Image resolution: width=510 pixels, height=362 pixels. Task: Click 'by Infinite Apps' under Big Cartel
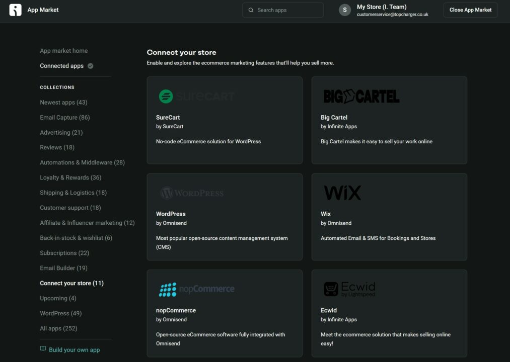(339, 126)
